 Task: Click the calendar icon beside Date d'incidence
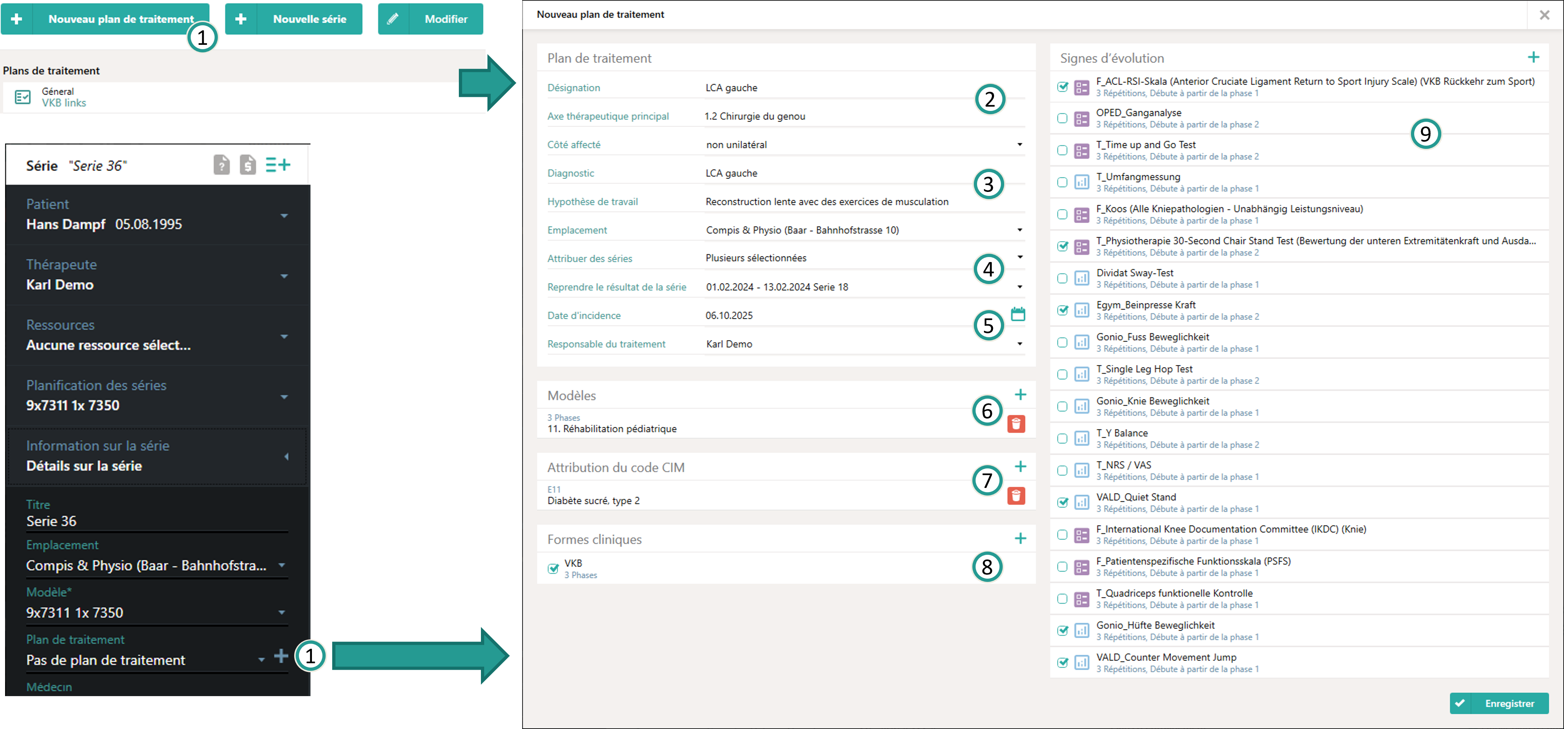1018,314
